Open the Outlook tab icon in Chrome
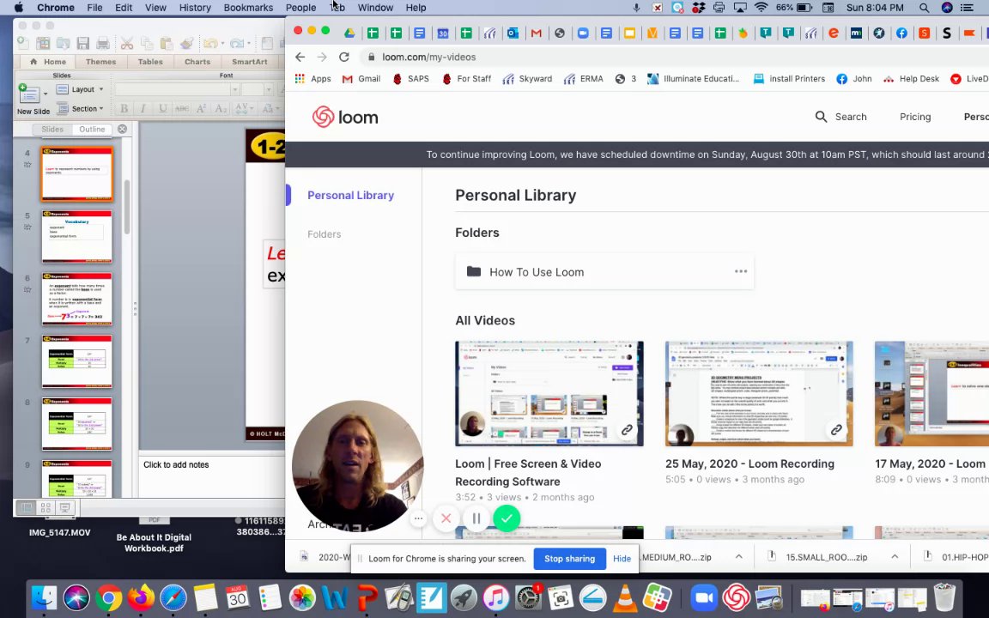This screenshot has width=989, height=618. point(513,33)
